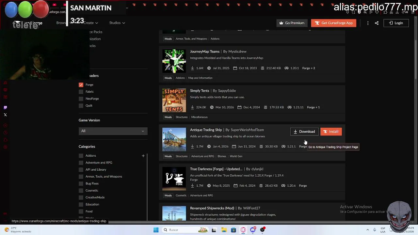Click Structures tag on Simply Tents
Image resolution: width=418 pixels, height=235 pixels.
[182, 117]
